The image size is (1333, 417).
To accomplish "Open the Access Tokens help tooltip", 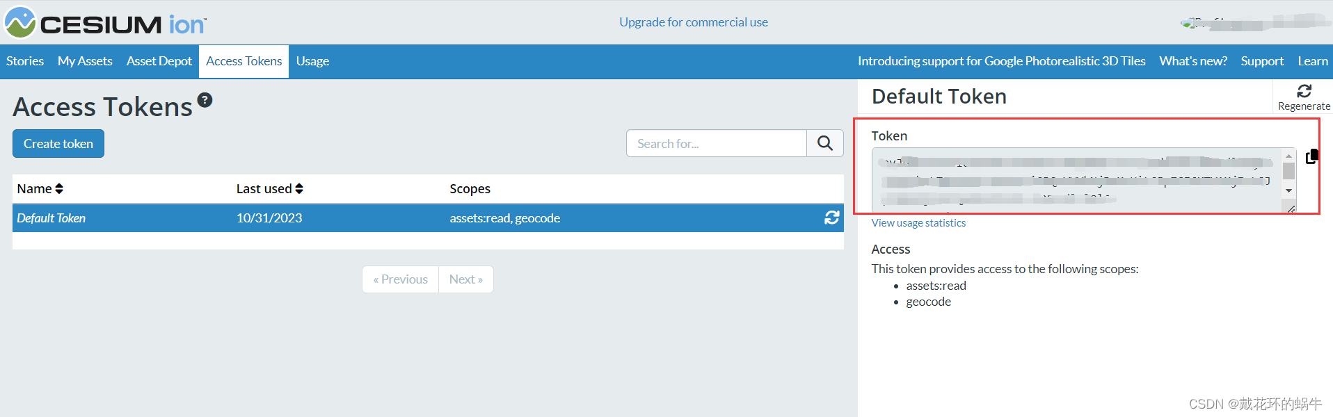I will (205, 99).
